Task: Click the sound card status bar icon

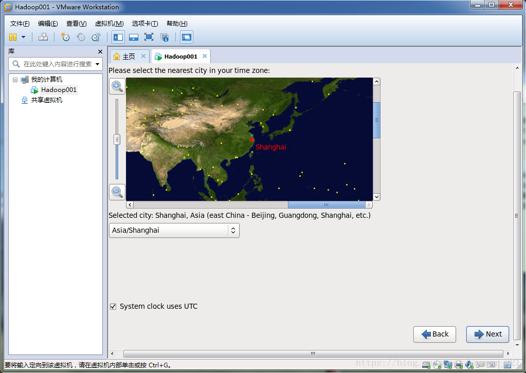Action: [x=469, y=365]
